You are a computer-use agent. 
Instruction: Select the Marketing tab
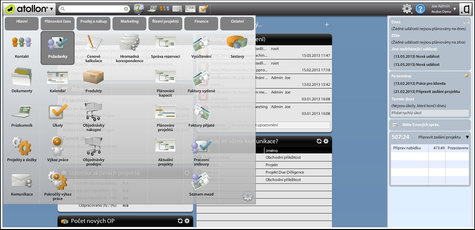tap(129, 22)
